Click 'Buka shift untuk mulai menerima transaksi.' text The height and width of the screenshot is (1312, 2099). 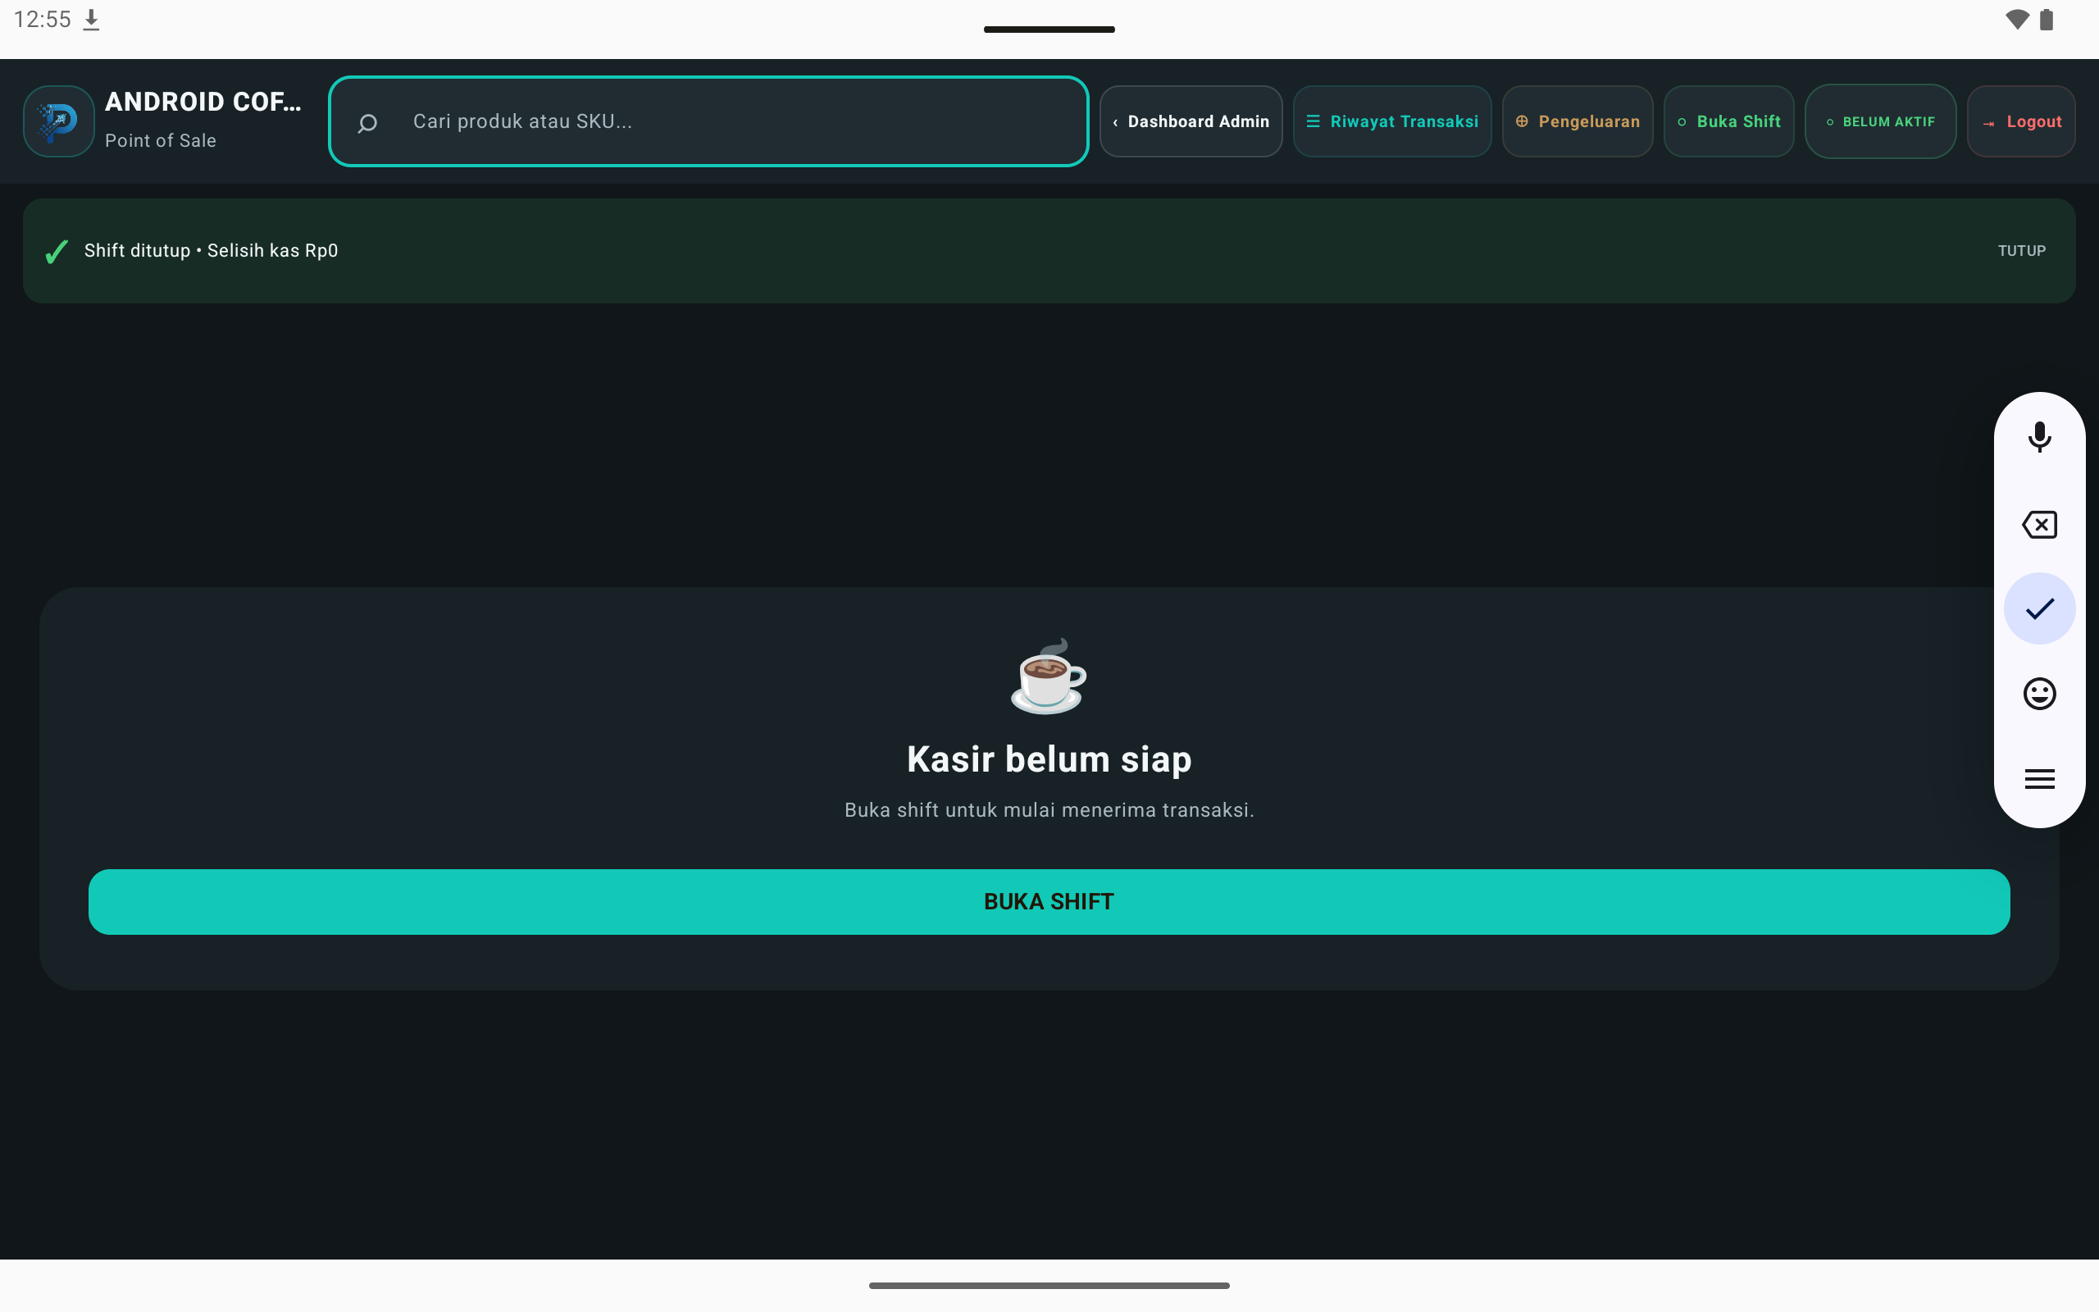click(1049, 809)
